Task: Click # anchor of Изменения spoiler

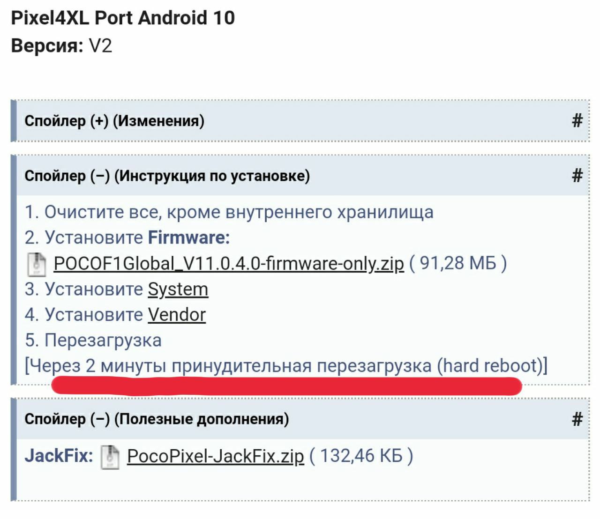Action: click(x=577, y=121)
